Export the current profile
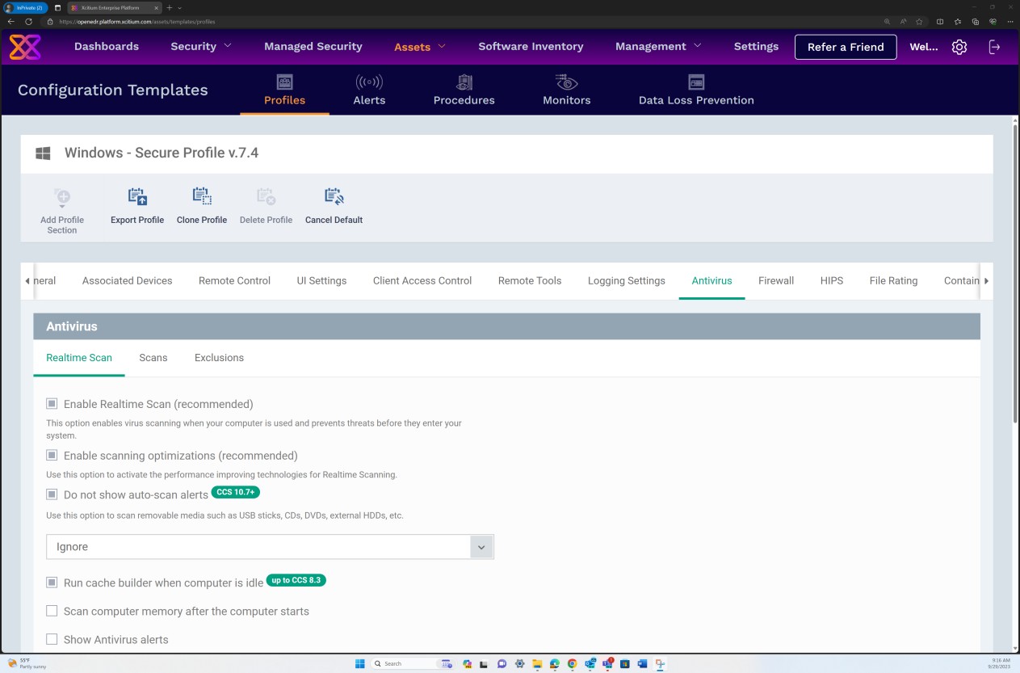Viewport: 1020px width, 673px height. coord(136,204)
